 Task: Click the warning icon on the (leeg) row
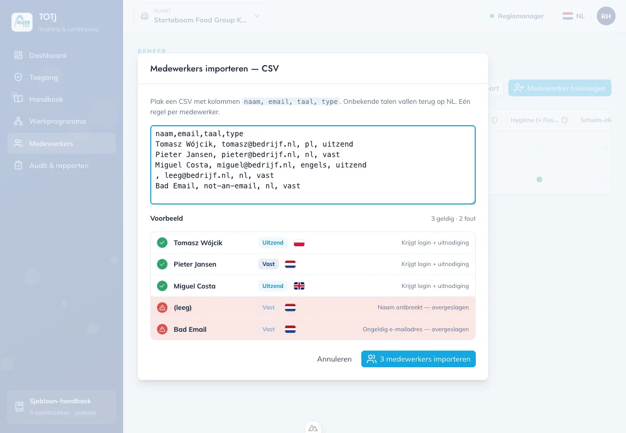pyautogui.click(x=162, y=307)
